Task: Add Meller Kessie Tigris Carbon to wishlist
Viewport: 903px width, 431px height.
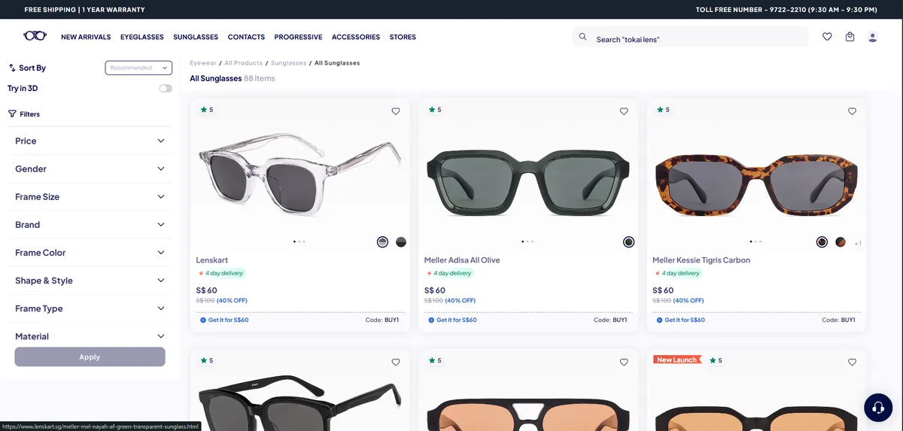Action: (x=852, y=111)
